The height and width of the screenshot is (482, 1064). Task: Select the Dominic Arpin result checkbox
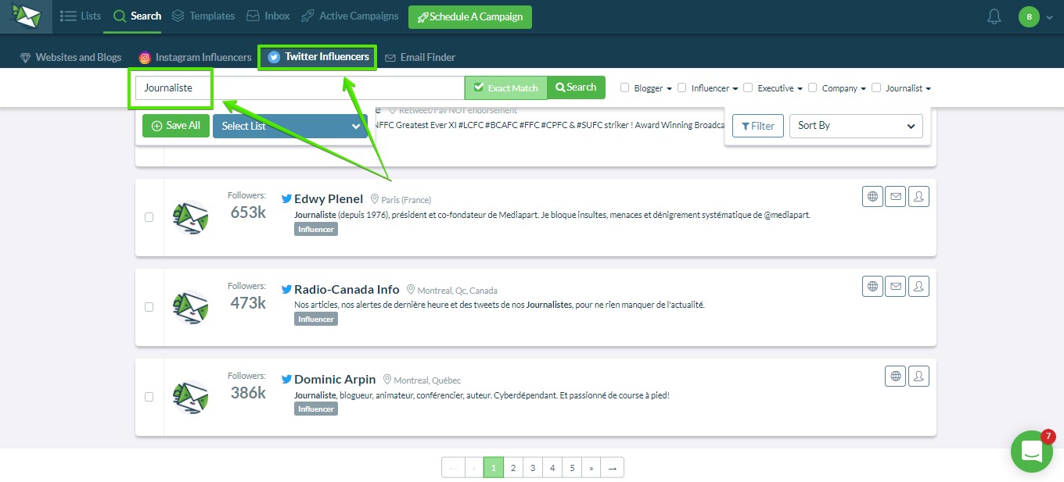149,397
